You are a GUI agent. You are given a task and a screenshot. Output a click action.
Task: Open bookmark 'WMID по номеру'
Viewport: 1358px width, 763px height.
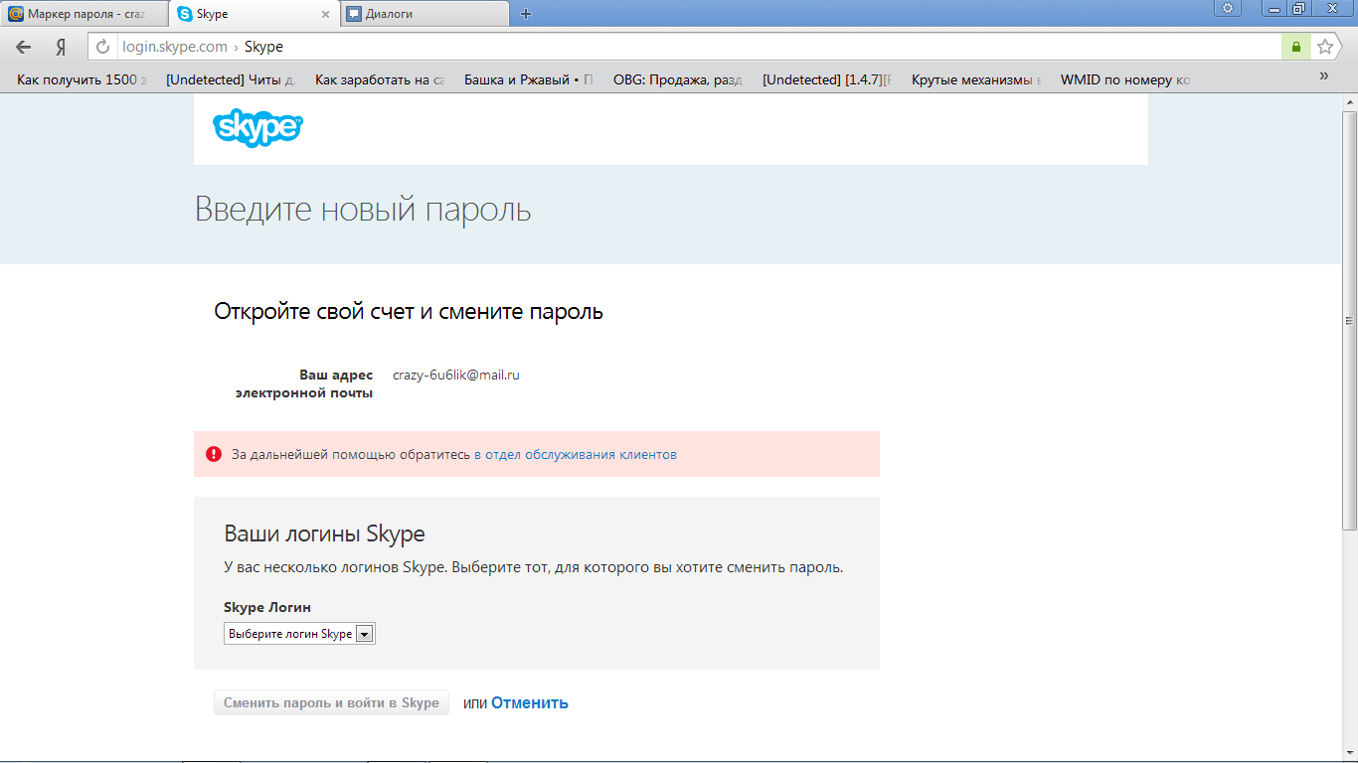1125,79
